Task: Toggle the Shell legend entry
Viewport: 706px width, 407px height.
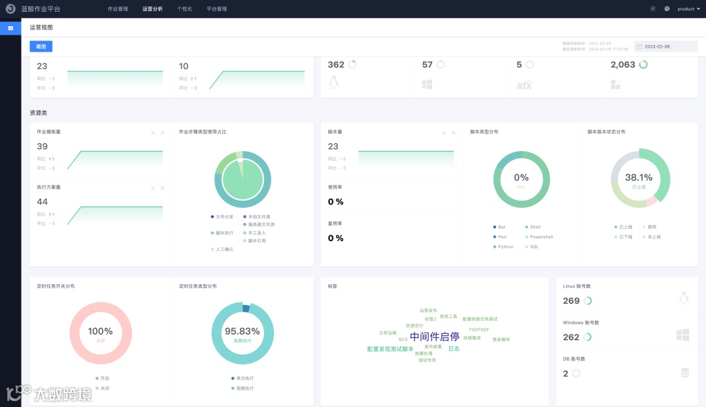Action: click(533, 227)
